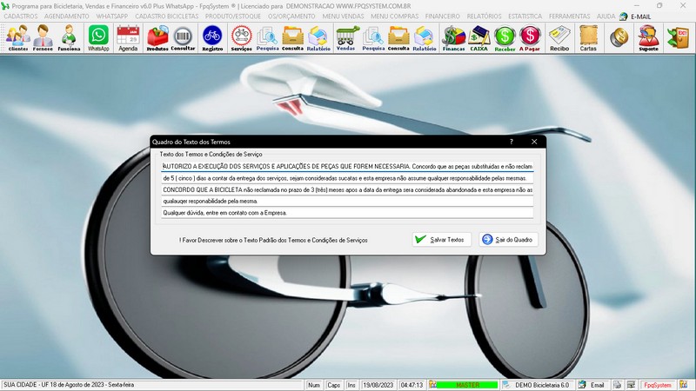Click the dialog help question mark
This screenshot has width=696, height=391.
click(x=512, y=142)
